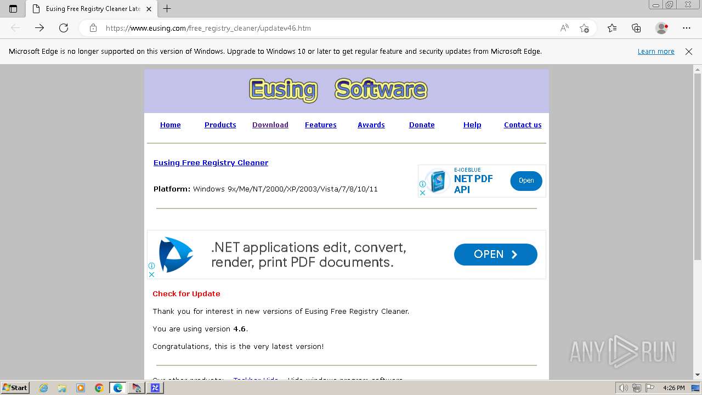This screenshot has height=395, width=702.
Task: Add this page to favorites star icon
Action: [x=584, y=28]
